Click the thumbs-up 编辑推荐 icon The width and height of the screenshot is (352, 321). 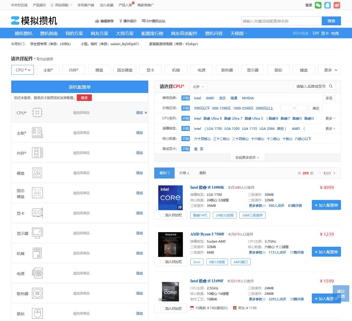point(97,21)
